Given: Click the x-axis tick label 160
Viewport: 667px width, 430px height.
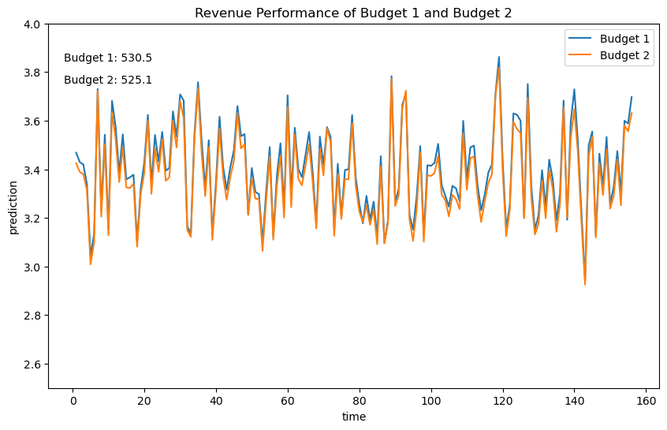Looking at the screenshot, I should (647, 402).
